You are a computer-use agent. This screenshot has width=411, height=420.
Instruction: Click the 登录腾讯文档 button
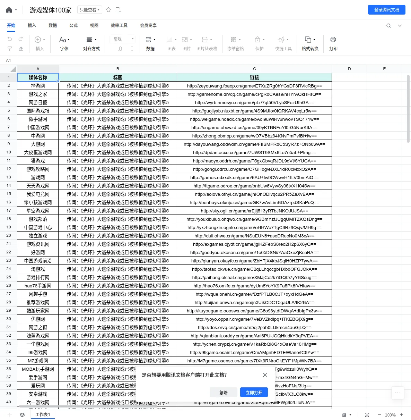[x=387, y=10]
